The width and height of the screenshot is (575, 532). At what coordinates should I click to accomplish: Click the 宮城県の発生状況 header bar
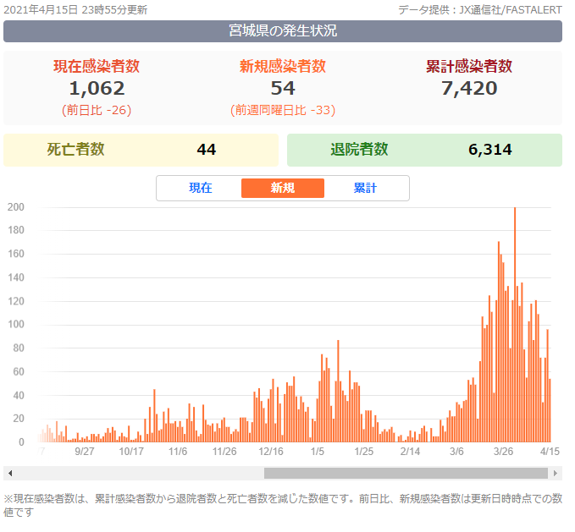(x=282, y=31)
